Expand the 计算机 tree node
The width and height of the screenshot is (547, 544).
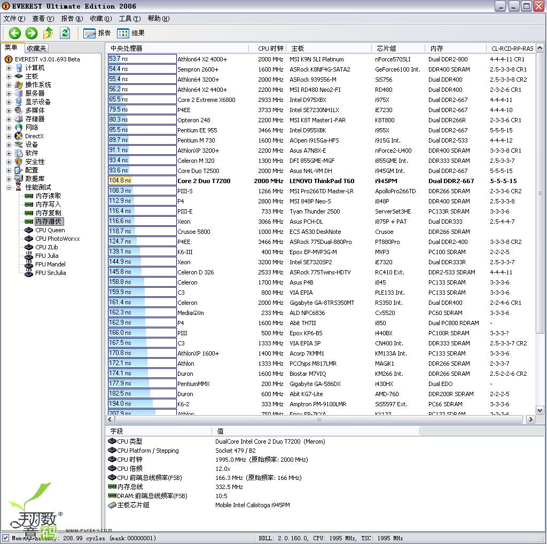(9, 68)
